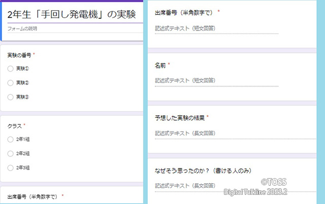Focus the short answer field under 名前
This screenshot has width=325, height=204.
point(216,81)
